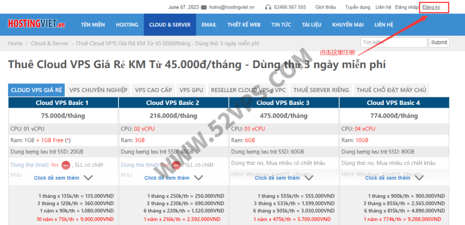Click the Đăng ký register link
This screenshot has width=465, height=225.
tap(431, 7)
